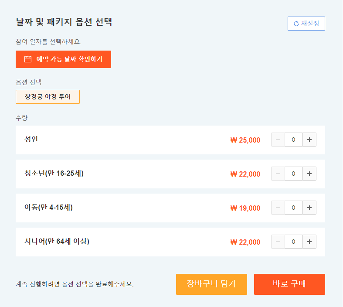The image size is (343, 307).
Task: Click the 성인 price ₩ 25,000
Action: (x=245, y=140)
